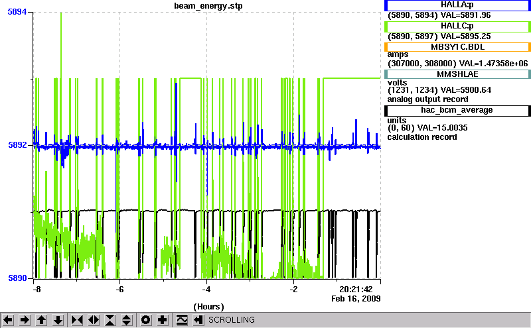Screen dimensions: 531x328
Task: Zoom out the vertical value axis
Action: coord(127,320)
